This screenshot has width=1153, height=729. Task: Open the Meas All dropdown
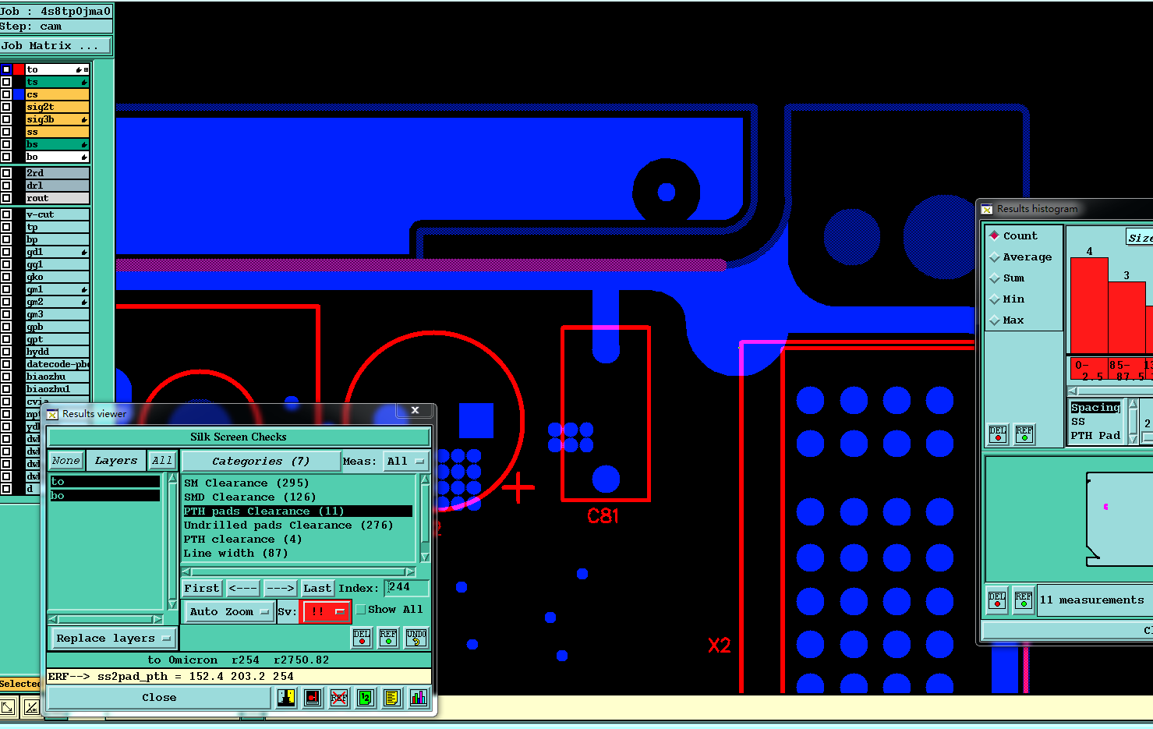[406, 461]
